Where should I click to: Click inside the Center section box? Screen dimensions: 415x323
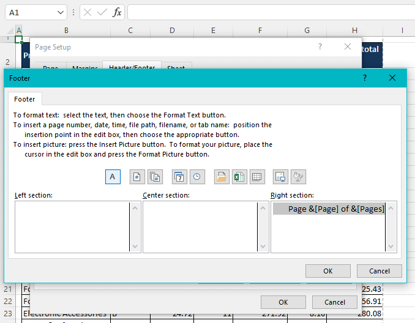(x=200, y=226)
